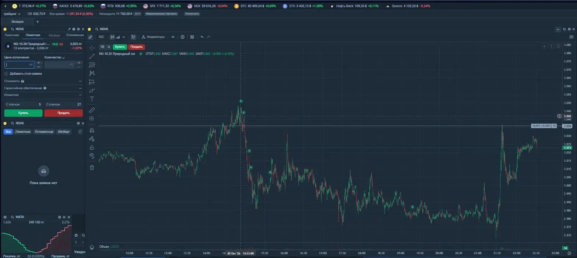Select the crosshair cursor tool

[x=92, y=48]
